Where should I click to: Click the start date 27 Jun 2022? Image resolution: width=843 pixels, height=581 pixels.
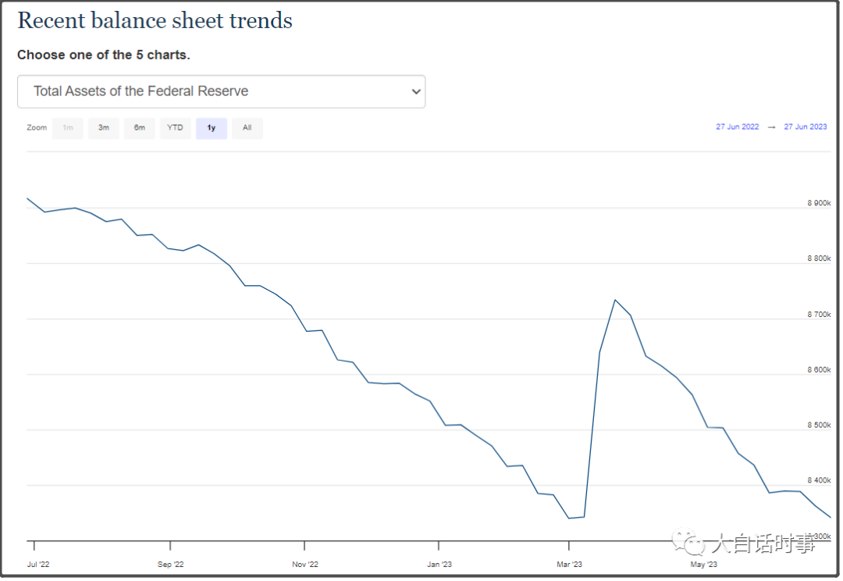(737, 127)
